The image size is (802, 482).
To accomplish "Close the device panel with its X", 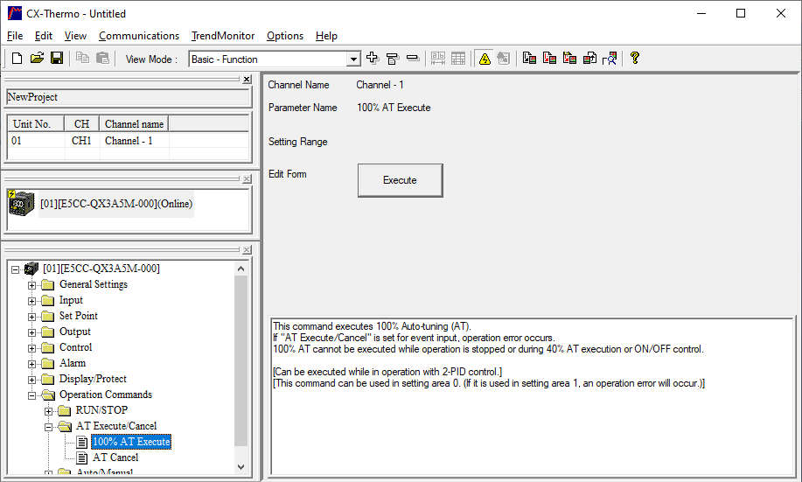I will click(247, 179).
